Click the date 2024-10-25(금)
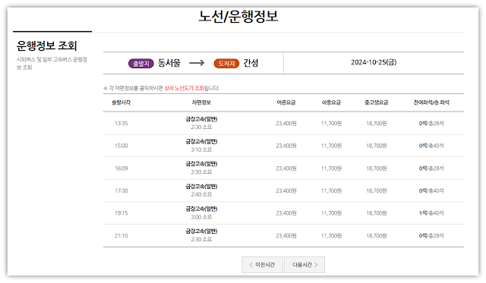Image resolution: width=486 pixels, height=283 pixels. (374, 62)
